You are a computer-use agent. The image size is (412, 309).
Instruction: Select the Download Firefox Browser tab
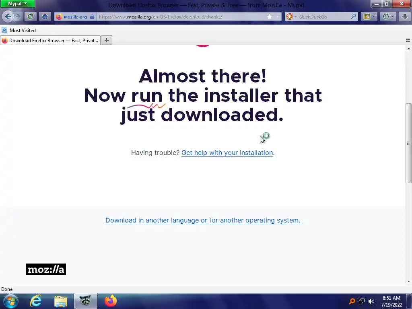point(50,41)
